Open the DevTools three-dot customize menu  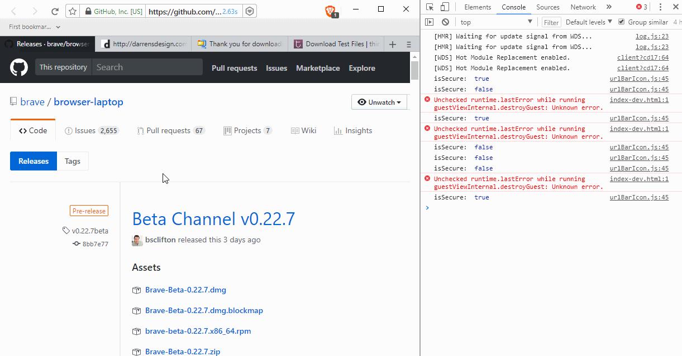(x=660, y=7)
